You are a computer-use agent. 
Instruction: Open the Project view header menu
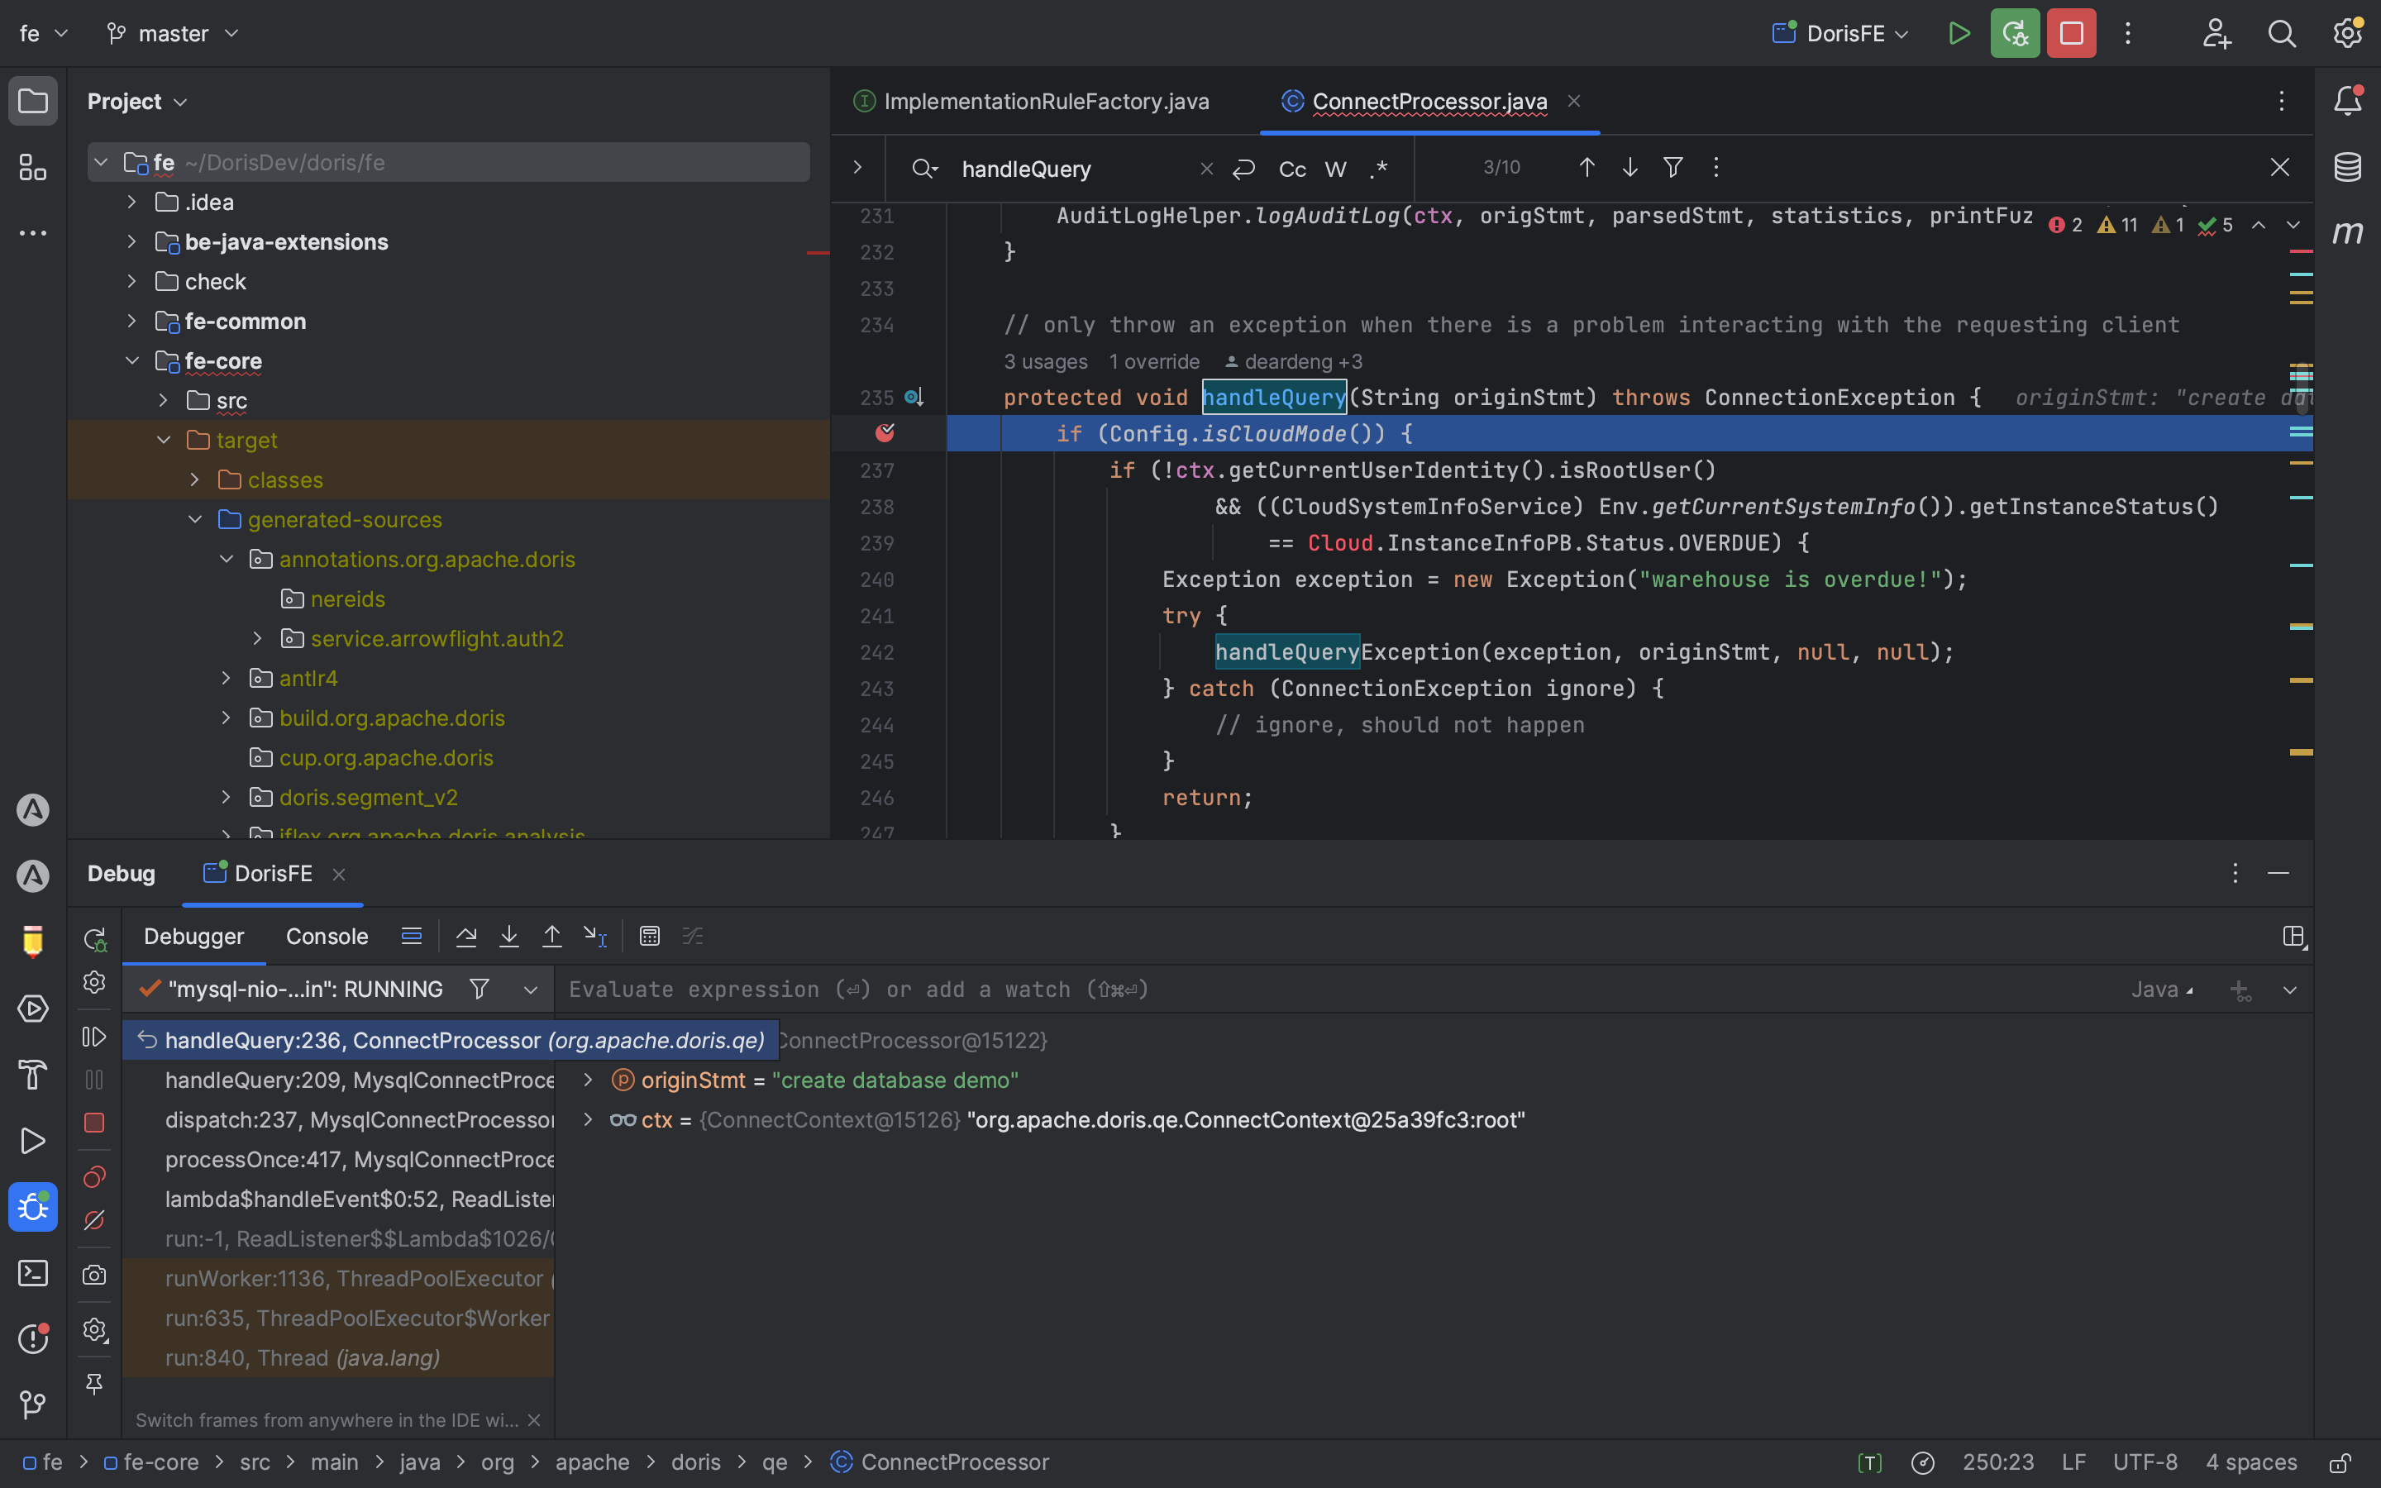[136, 102]
